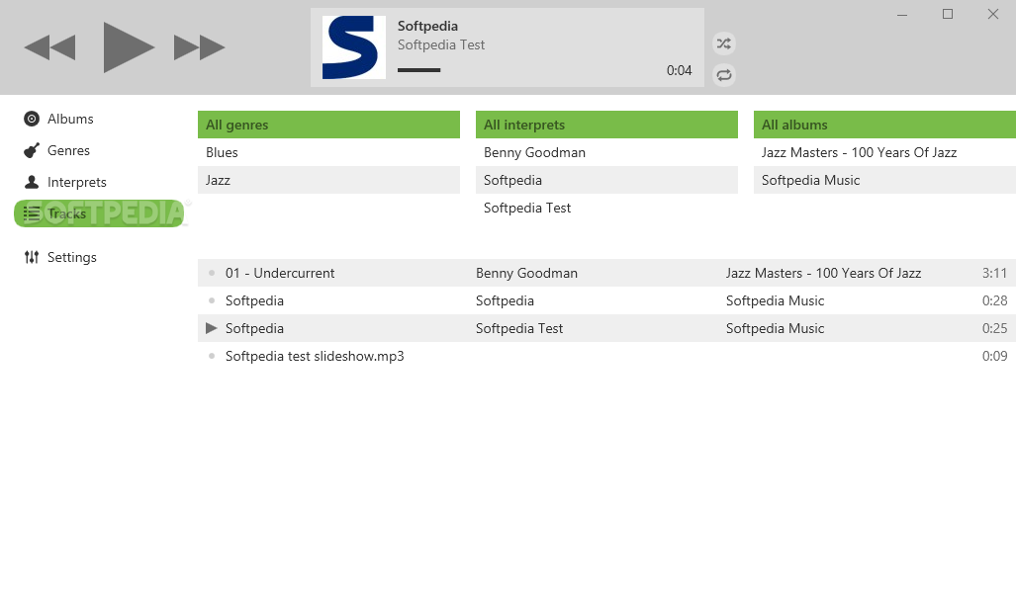Click the 0:09 track duration
This screenshot has width=1016, height=593.
[994, 356]
